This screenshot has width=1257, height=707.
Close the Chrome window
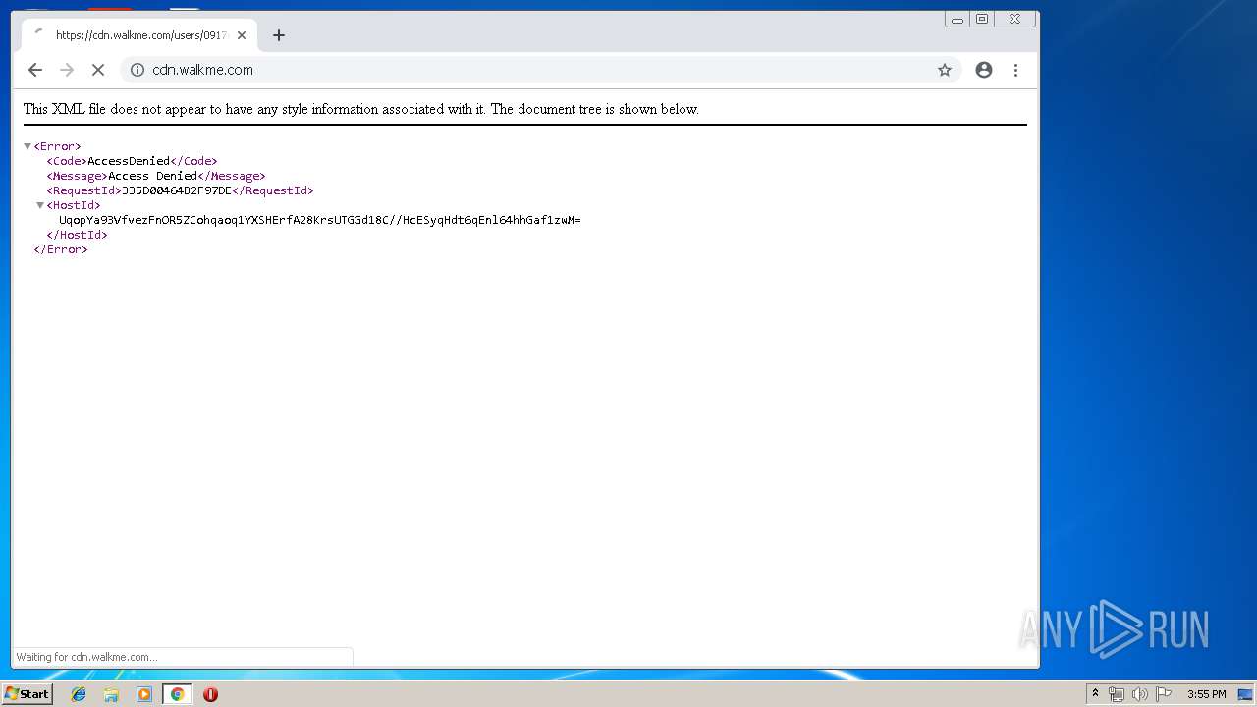pyautogui.click(x=1014, y=19)
